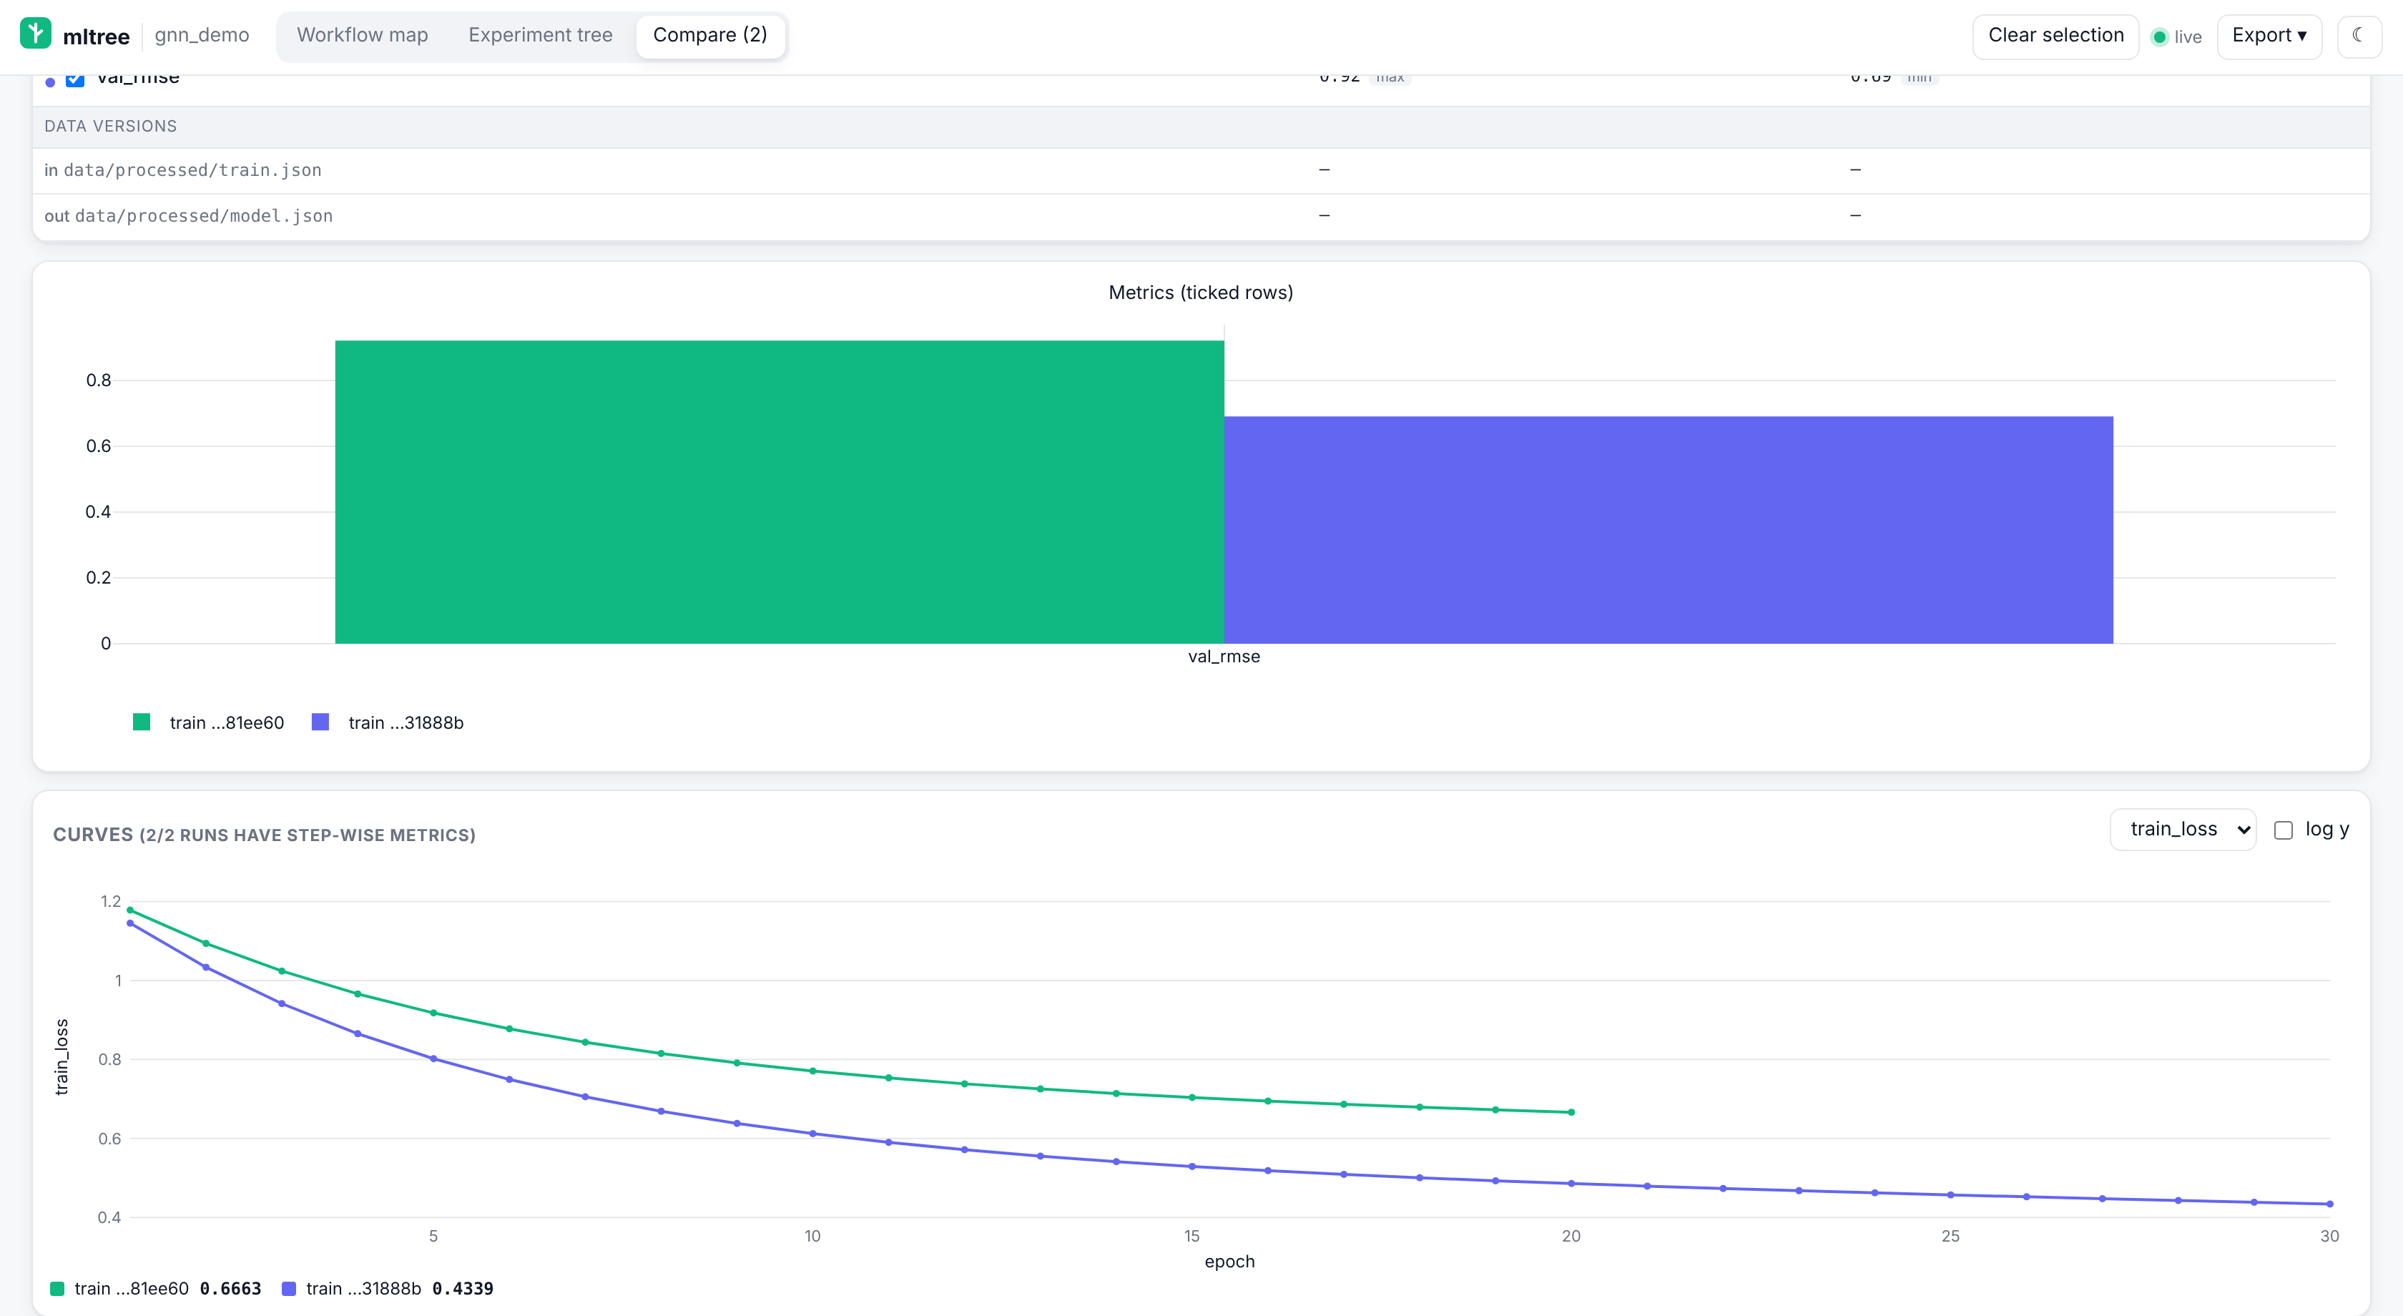Click green legend square for train ...81ee60
This screenshot has height=1316, width=2403.
pos(142,722)
